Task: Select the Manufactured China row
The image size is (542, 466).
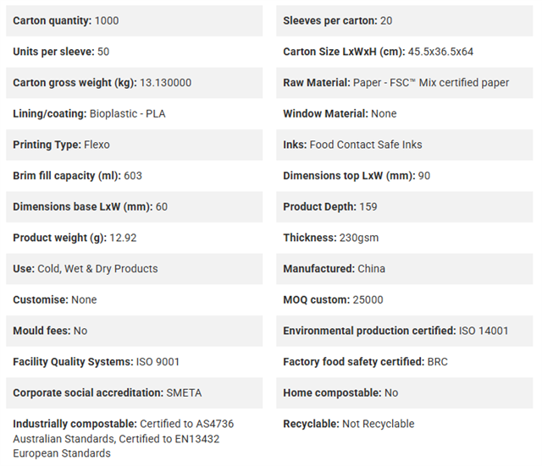Action: coord(405,269)
